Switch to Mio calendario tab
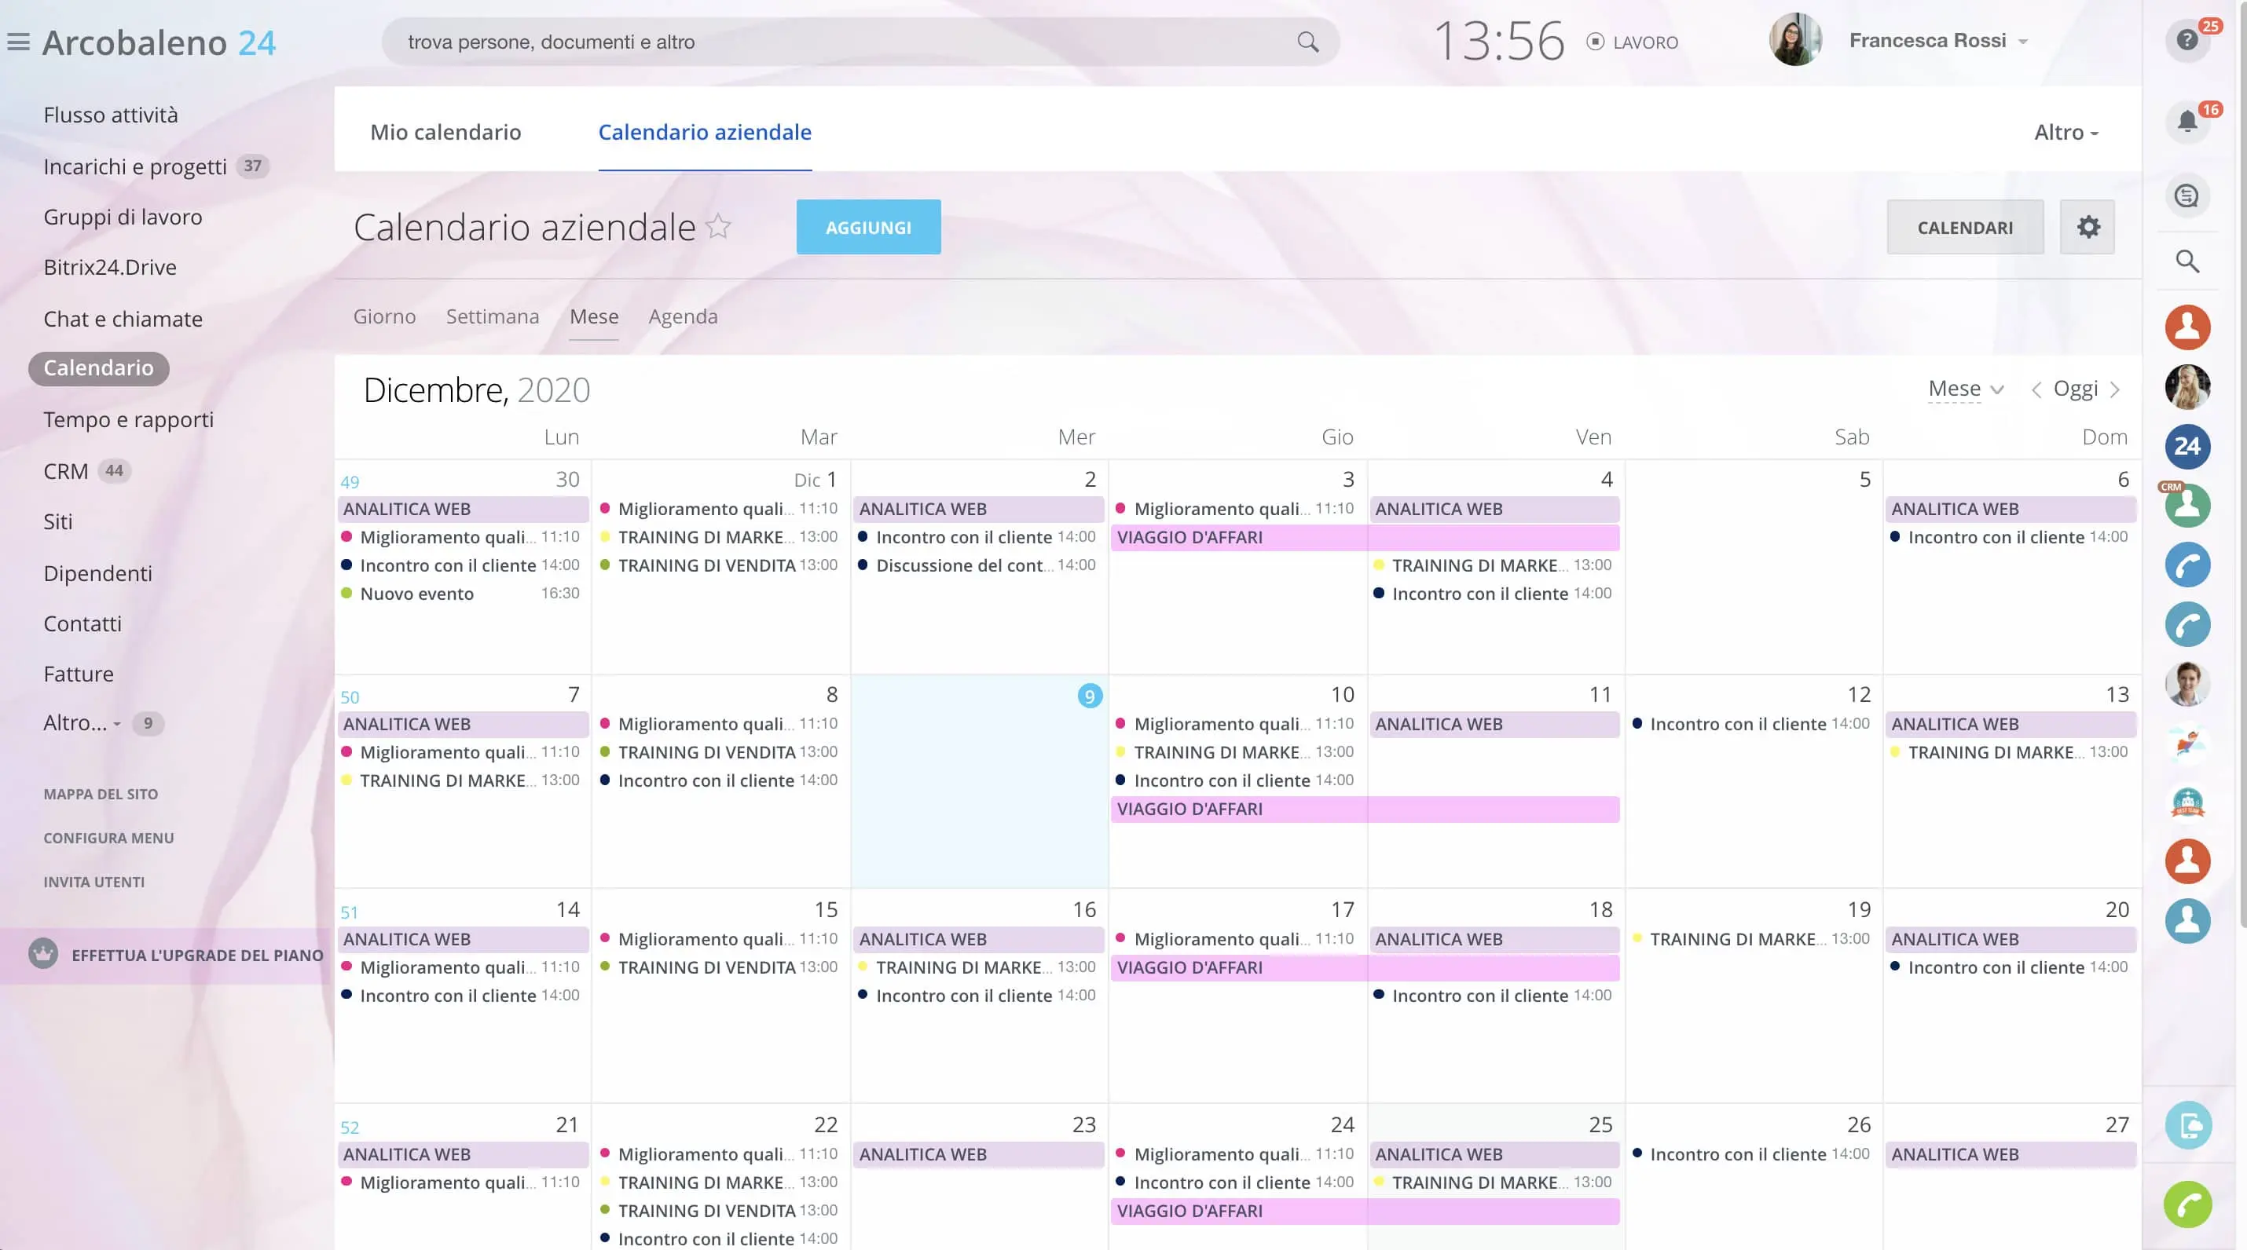This screenshot has height=1250, width=2247. point(445,133)
